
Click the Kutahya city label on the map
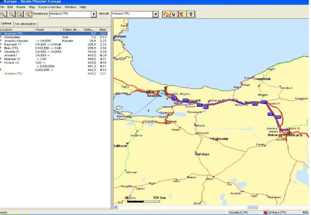[x=202, y=154]
